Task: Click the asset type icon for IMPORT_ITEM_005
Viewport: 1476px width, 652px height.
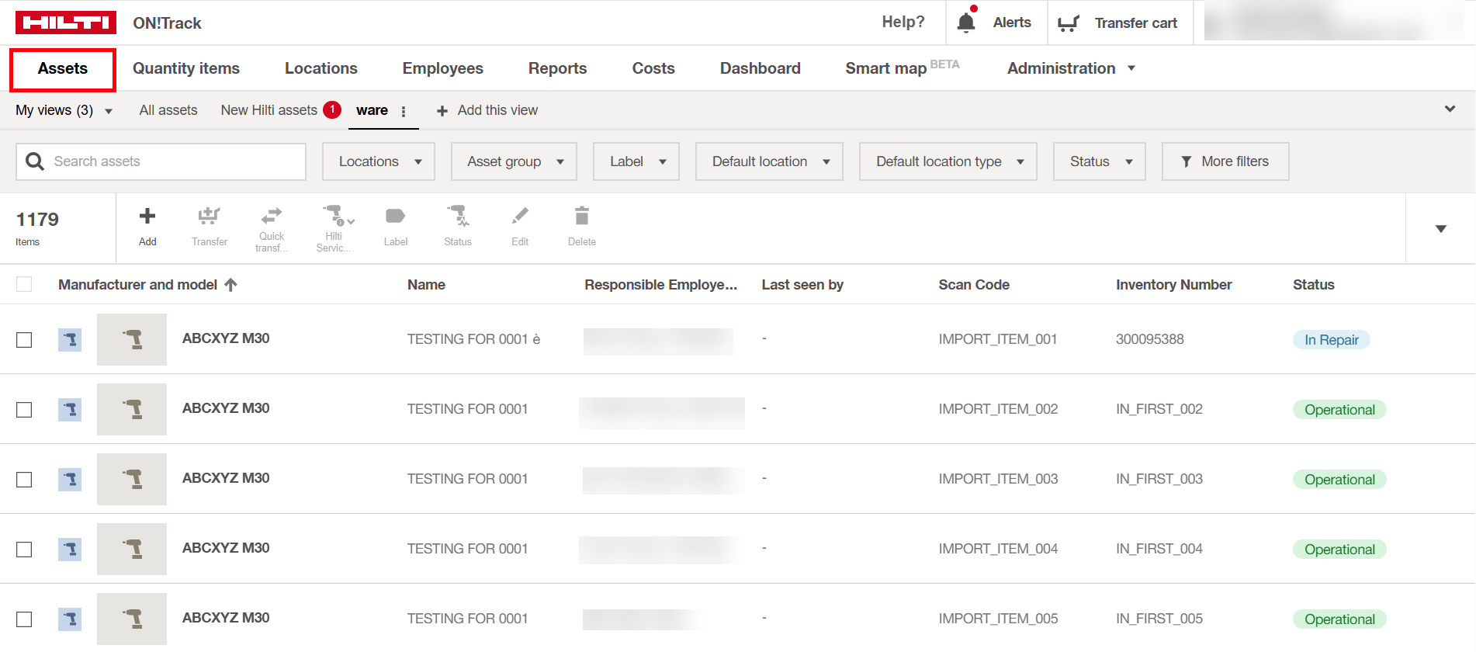Action: point(70,619)
